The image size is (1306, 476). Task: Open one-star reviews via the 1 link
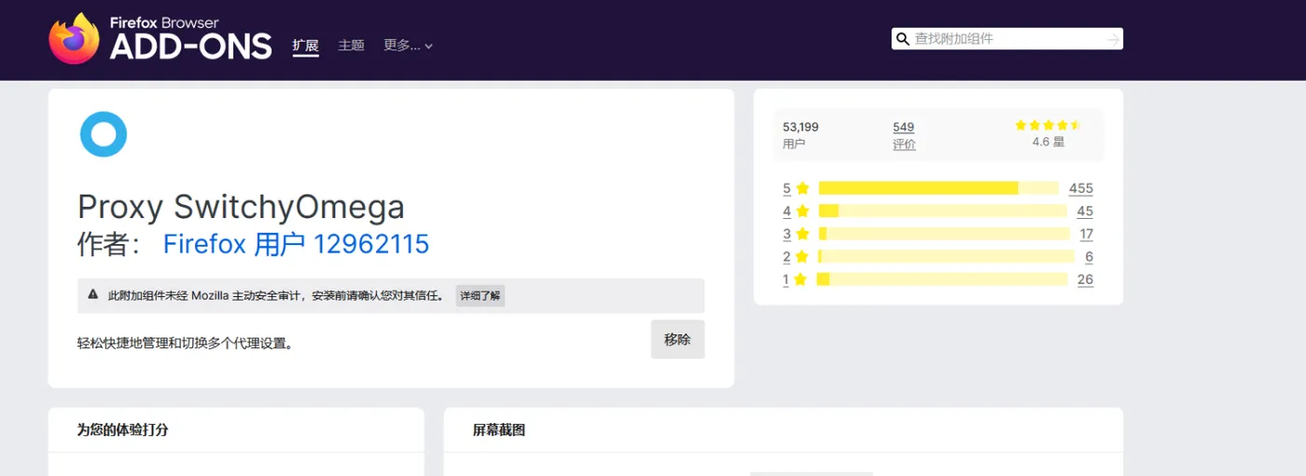coord(786,279)
